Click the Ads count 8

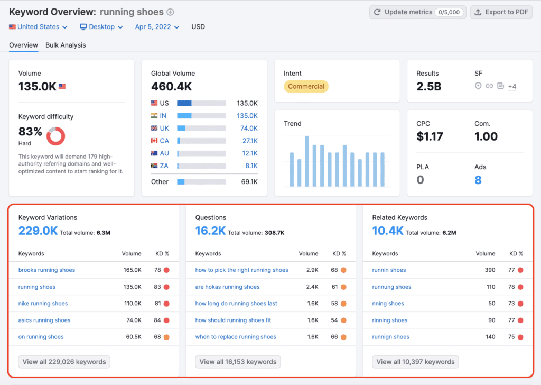coord(478,180)
